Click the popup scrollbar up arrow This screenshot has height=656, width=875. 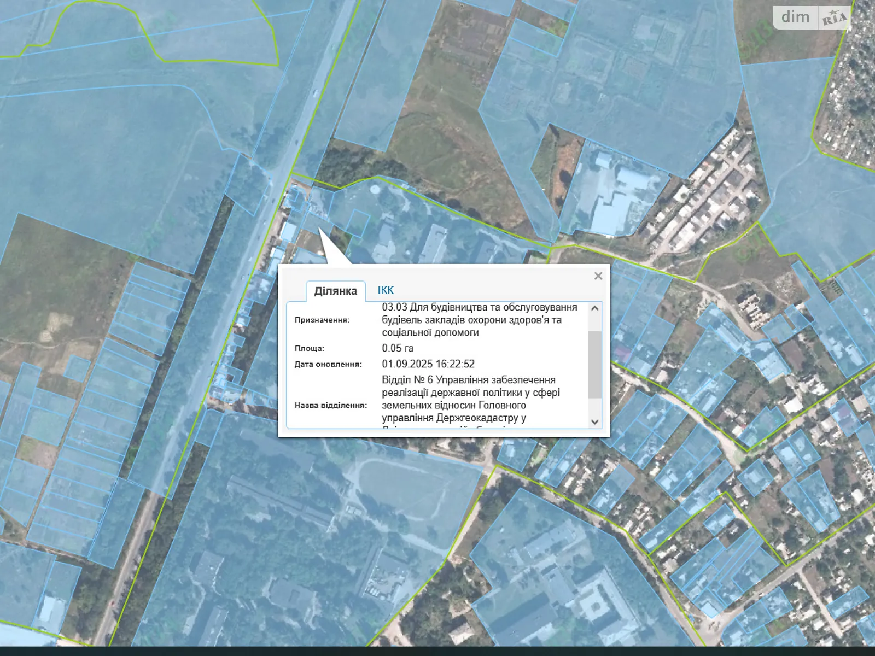point(594,309)
